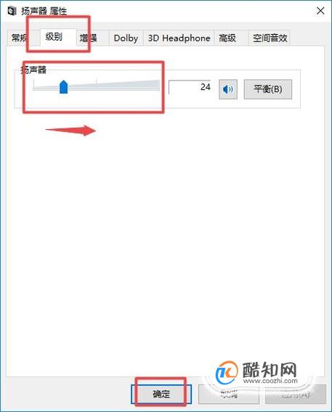Switch to the Dolby tab

point(126,38)
